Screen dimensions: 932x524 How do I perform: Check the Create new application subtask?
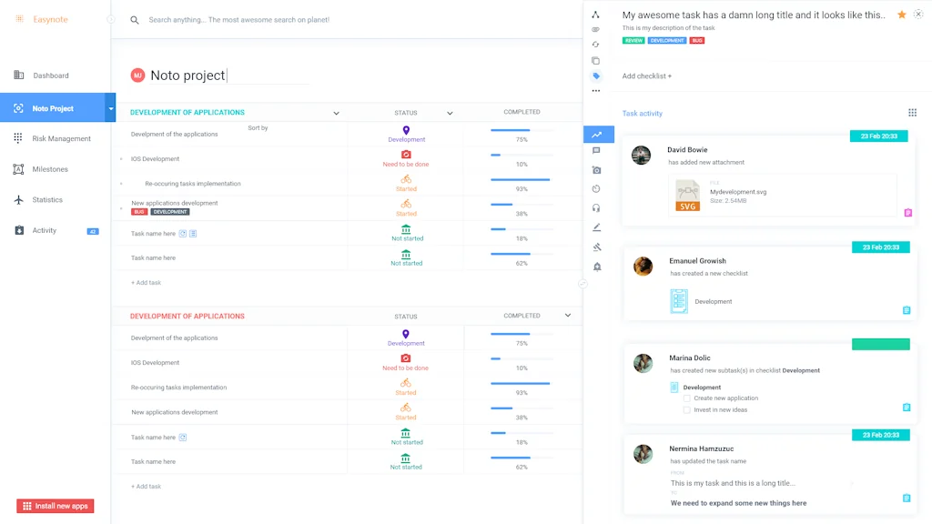[x=687, y=398]
